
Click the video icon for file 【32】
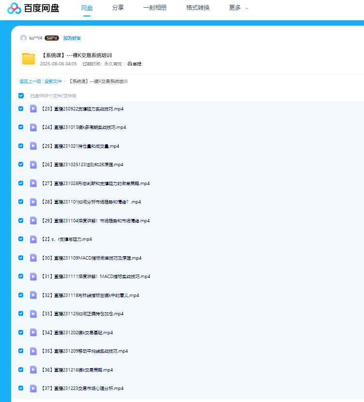coord(33,295)
